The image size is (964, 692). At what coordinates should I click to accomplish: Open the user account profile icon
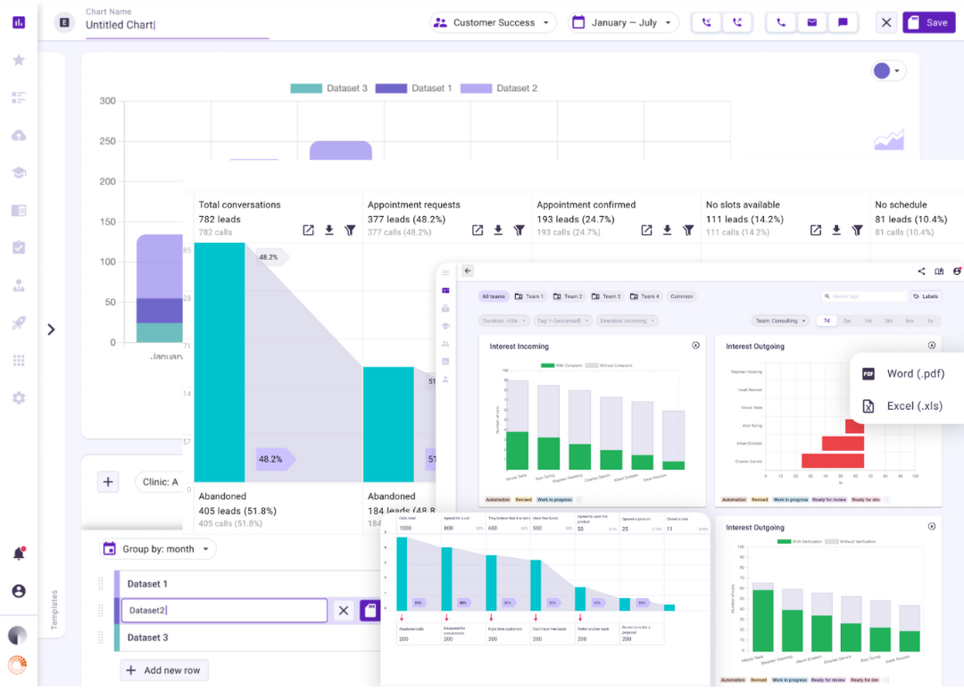(19, 591)
